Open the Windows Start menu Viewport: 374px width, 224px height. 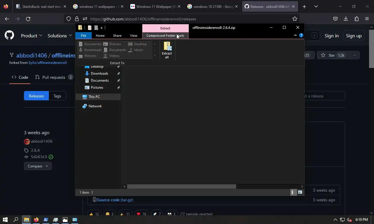pyautogui.click(x=5, y=220)
